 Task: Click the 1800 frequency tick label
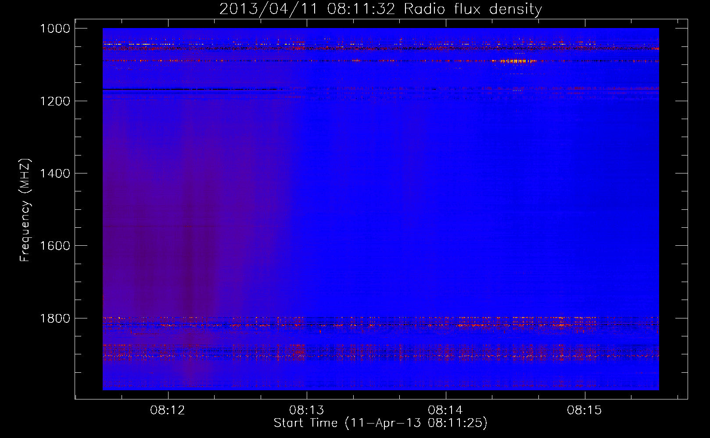point(55,318)
